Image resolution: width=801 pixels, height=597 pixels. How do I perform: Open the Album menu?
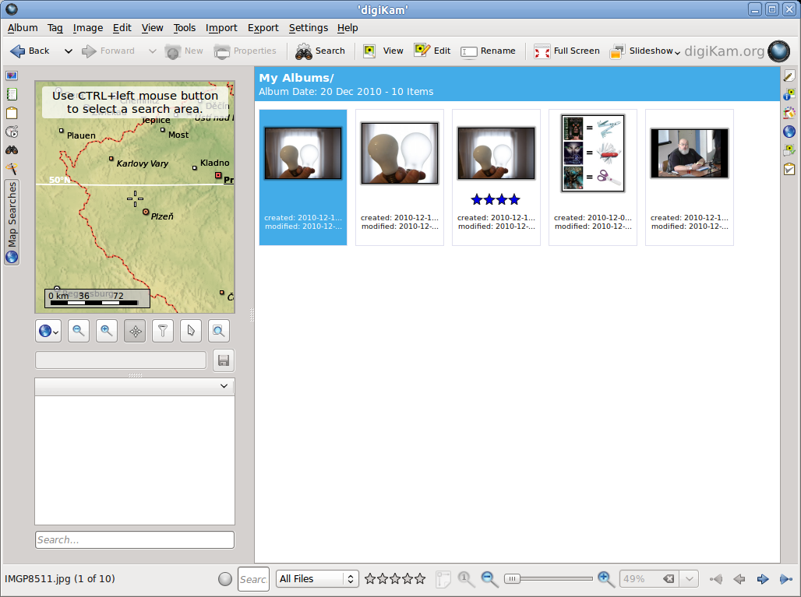(x=23, y=28)
